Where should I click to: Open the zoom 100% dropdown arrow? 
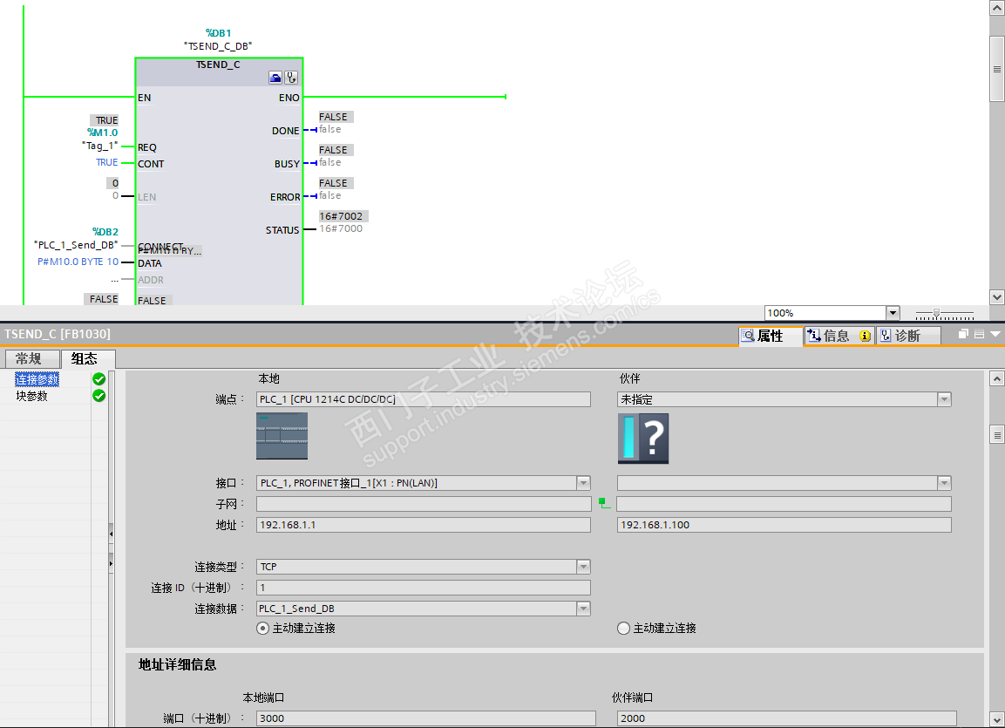pos(893,313)
